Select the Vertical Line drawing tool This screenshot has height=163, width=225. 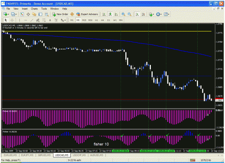click(19, 20)
